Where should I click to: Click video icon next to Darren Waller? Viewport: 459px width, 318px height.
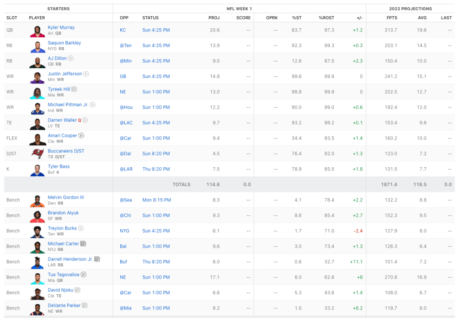[x=85, y=120]
